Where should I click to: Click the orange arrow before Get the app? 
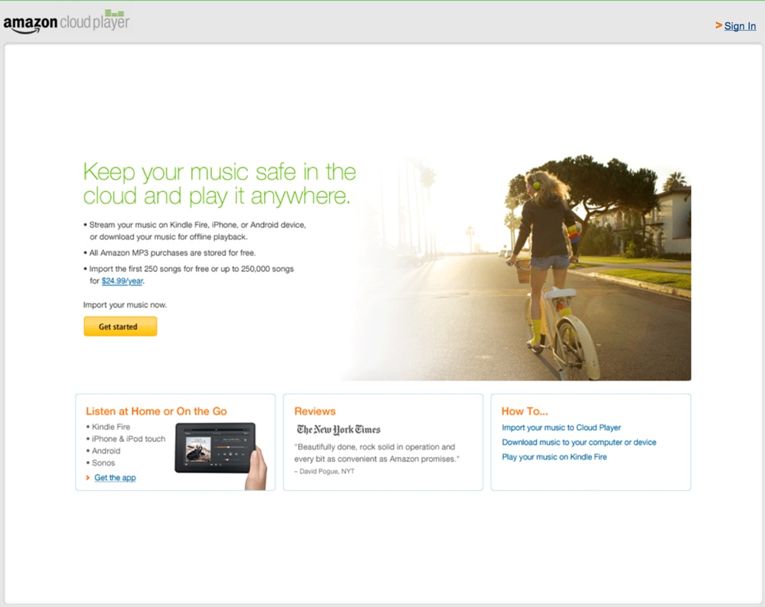point(88,478)
